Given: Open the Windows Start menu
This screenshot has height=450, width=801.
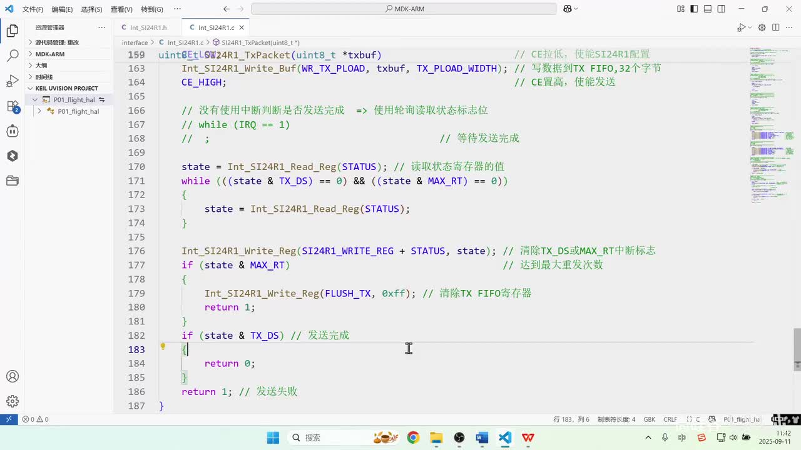Looking at the screenshot, I should click(x=273, y=437).
